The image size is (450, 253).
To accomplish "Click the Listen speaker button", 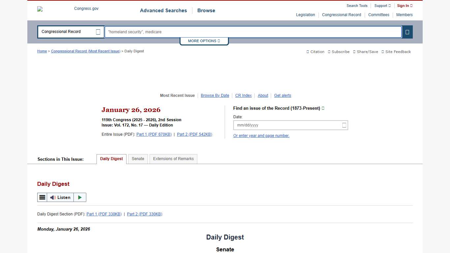I will click(x=60, y=197).
